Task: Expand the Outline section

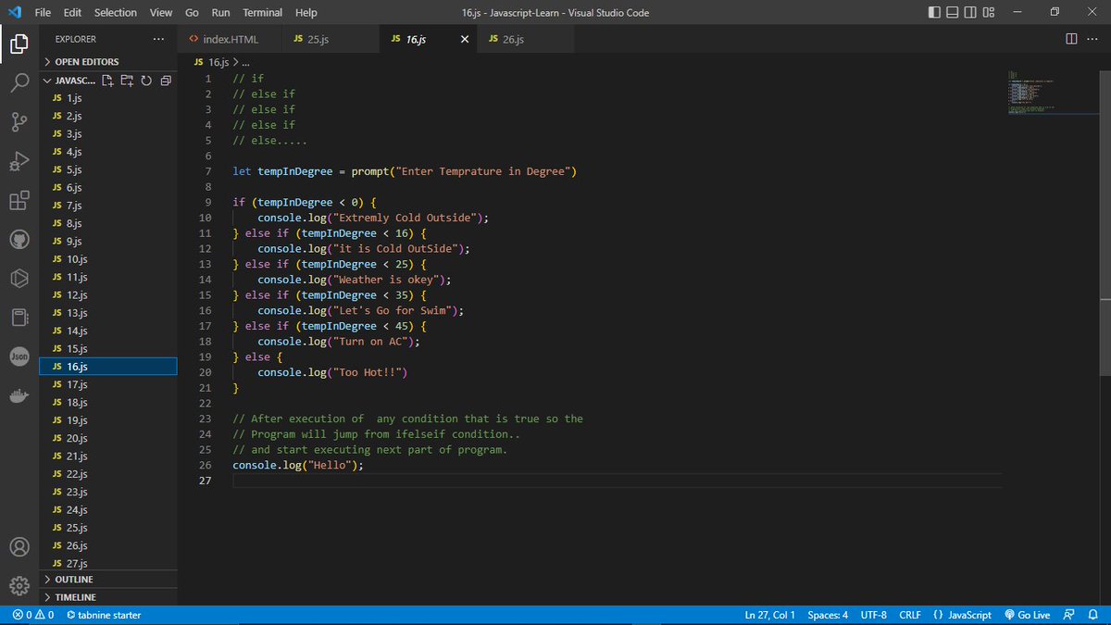Action: 108,580
